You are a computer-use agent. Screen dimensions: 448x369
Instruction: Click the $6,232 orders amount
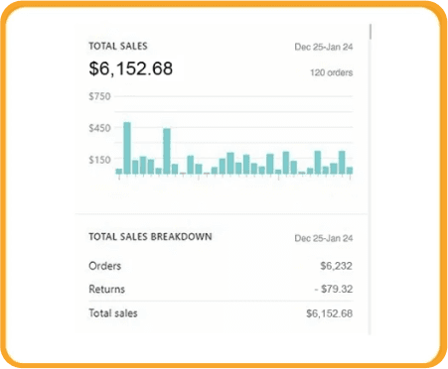click(x=336, y=266)
